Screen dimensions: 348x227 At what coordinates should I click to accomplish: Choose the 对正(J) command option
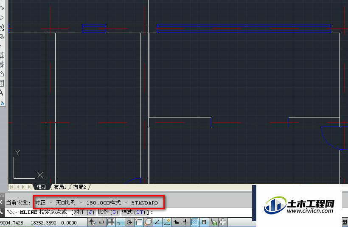pos(84,212)
